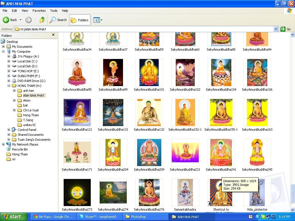Screen dimensions: 295x221
Task: Select sn folder icon in tree
Action: [x=9, y=159]
